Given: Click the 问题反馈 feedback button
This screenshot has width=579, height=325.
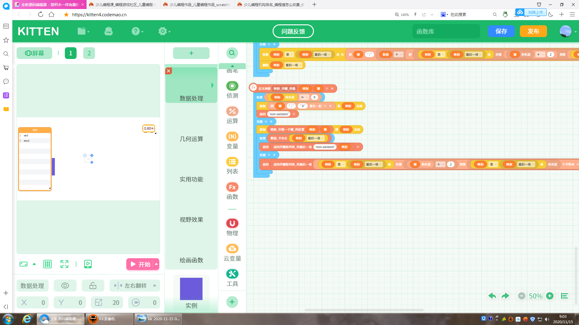Looking at the screenshot, I should pyautogui.click(x=293, y=31).
